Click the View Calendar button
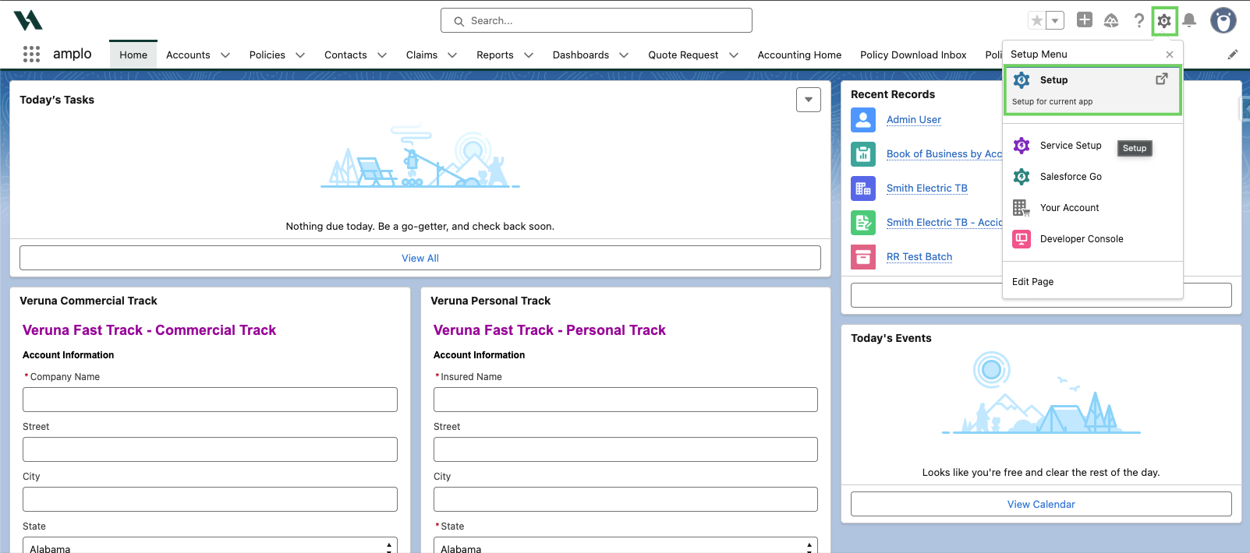Image resolution: width=1250 pixels, height=553 pixels. 1041,504
